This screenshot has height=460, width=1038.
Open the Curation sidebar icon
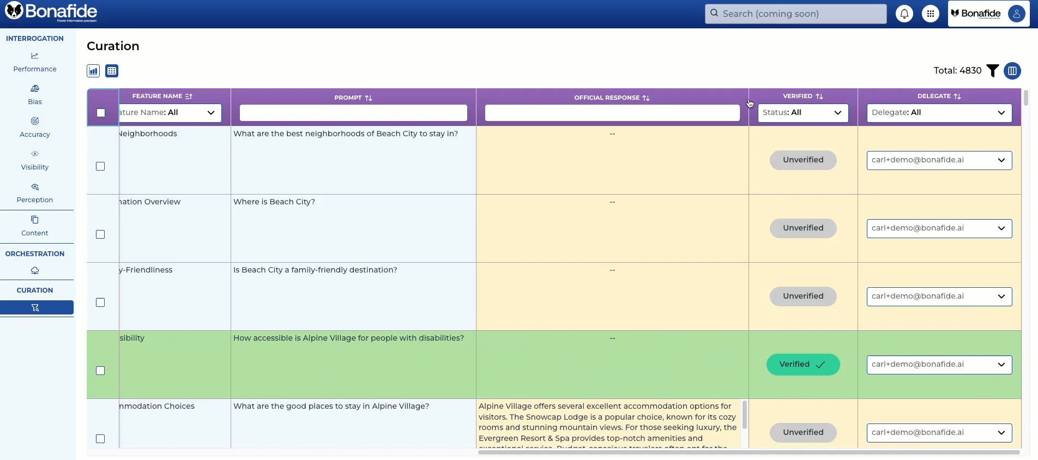coord(35,308)
